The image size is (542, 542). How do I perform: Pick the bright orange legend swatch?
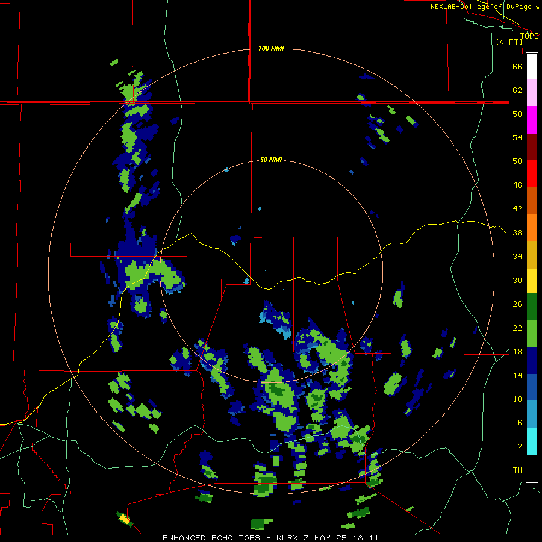(532, 228)
